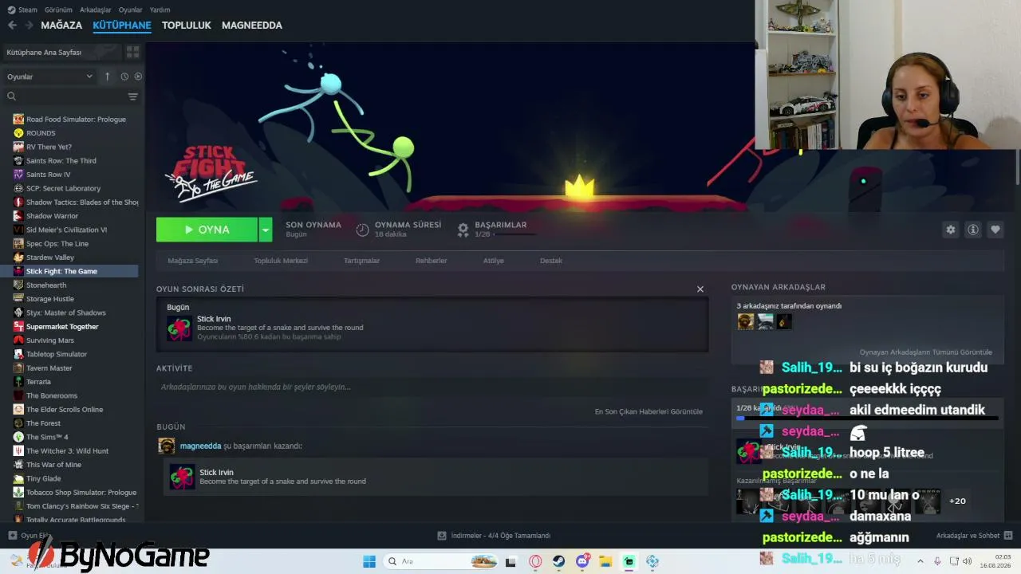The width and height of the screenshot is (1021, 574).
Task: Show game info via the information icon
Action: pyautogui.click(x=972, y=230)
